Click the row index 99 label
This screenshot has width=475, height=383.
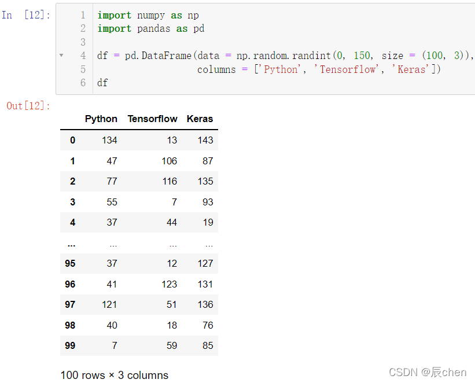click(70, 345)
